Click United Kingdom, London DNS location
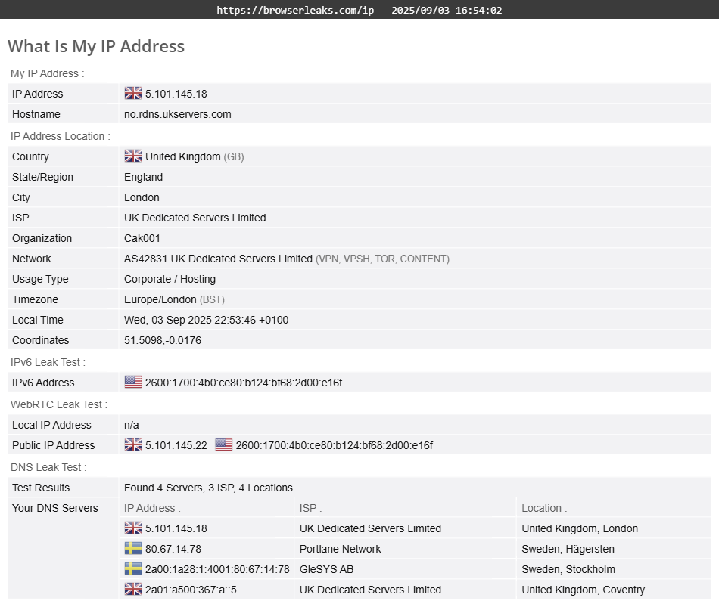719x604 pixels. (580, 528)
